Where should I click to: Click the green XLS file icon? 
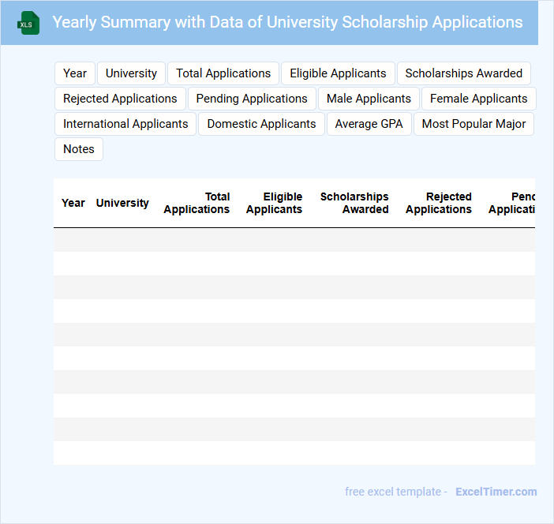tap(28, 23)
